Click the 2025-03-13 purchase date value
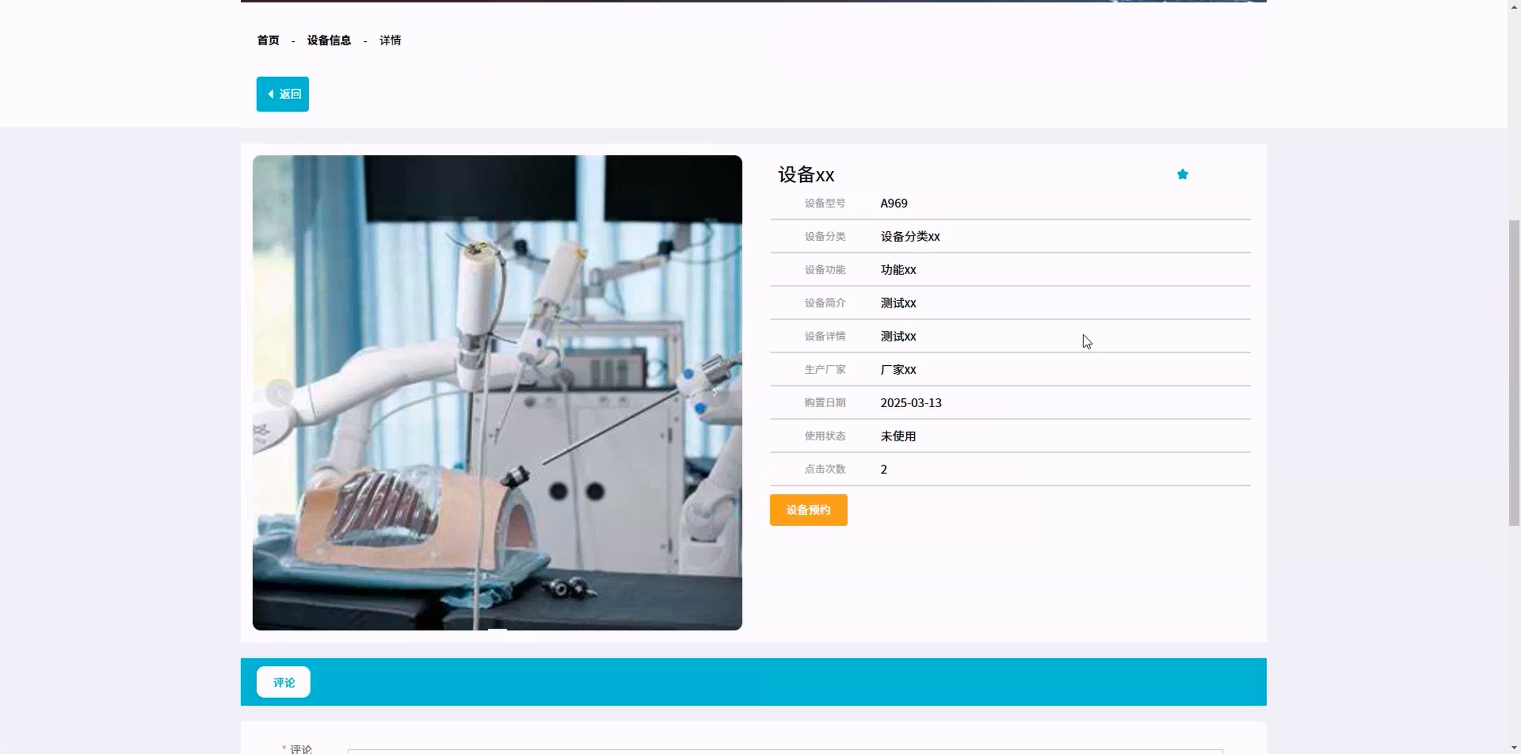This screenshot has width=1521, height=754. pos(911,402)
